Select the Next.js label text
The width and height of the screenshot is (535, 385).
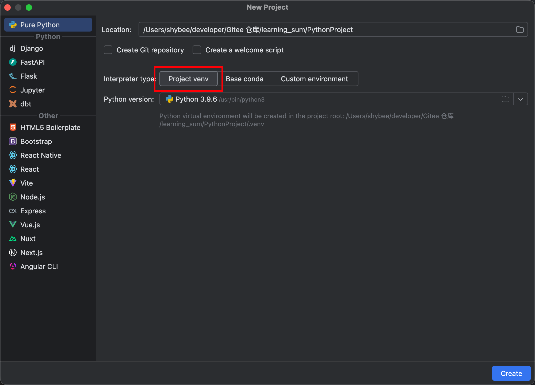point(31,253)
